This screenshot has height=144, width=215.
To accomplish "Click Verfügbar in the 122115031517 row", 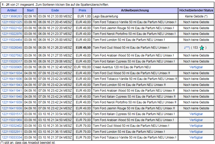I will tap(196, 114).
